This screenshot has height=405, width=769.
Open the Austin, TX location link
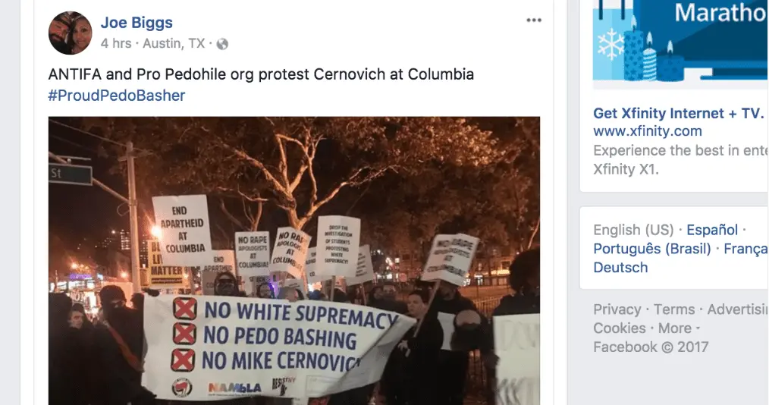174,44
